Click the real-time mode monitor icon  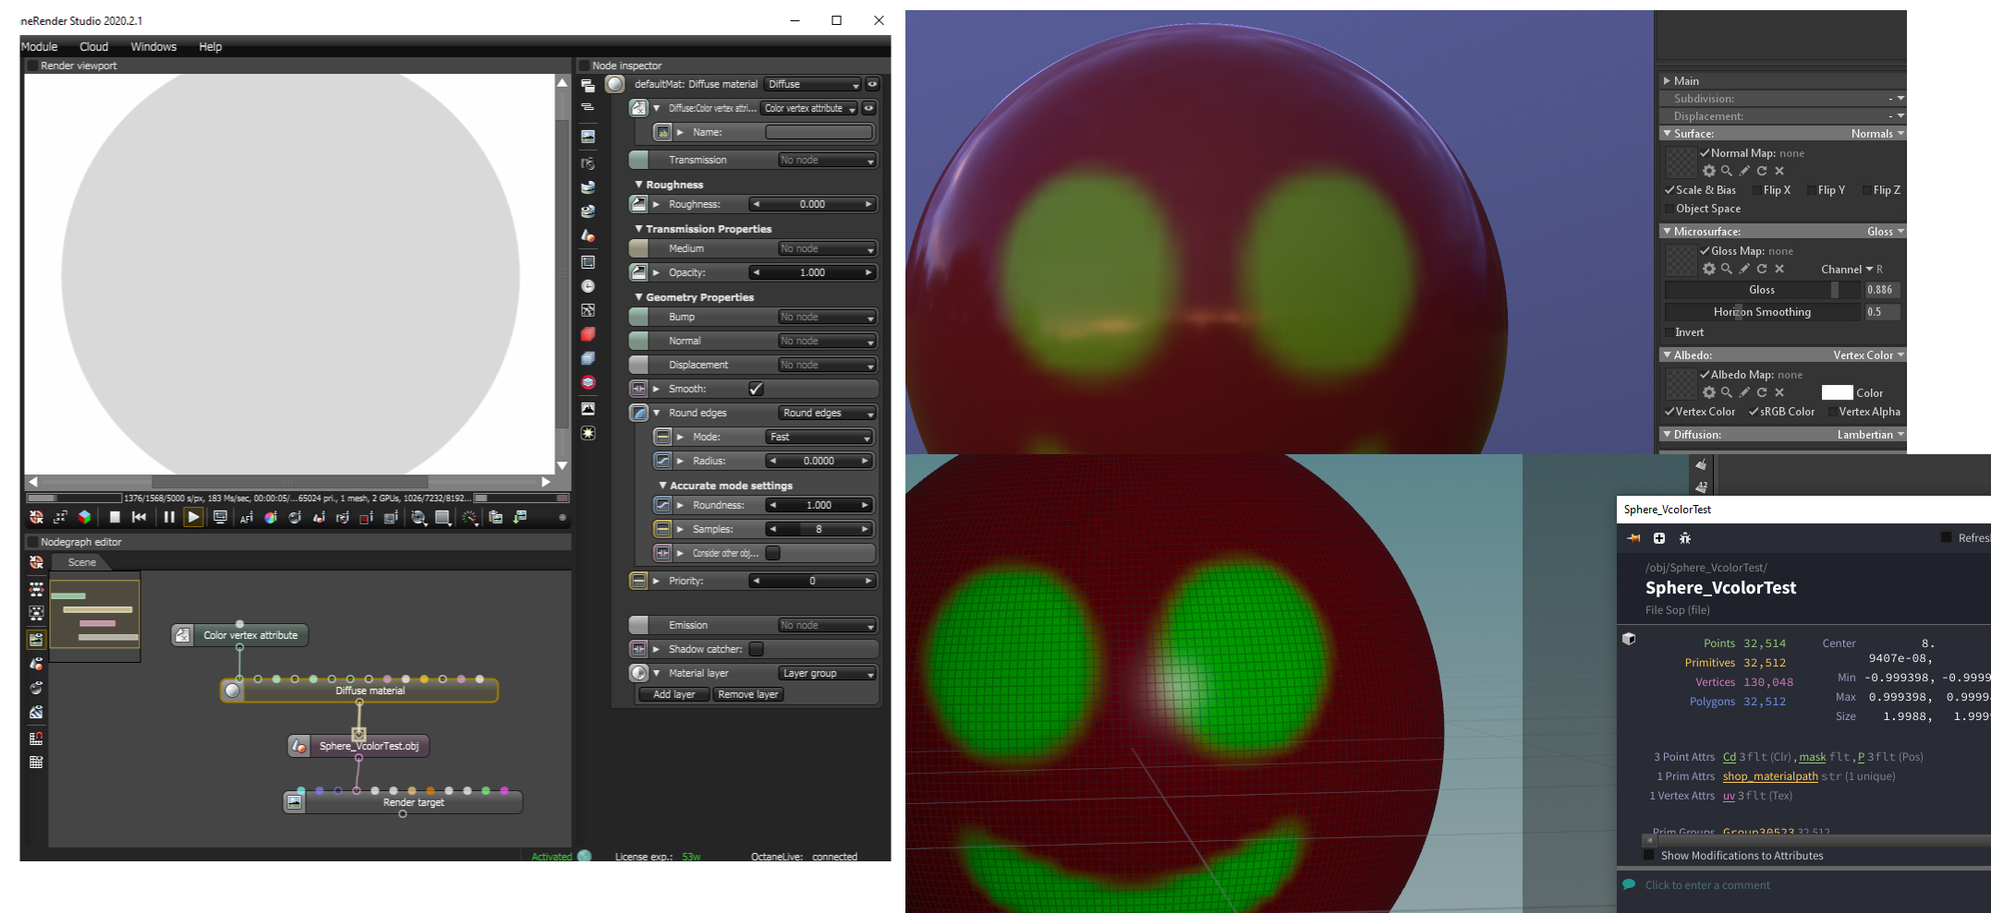pos(220,517)
